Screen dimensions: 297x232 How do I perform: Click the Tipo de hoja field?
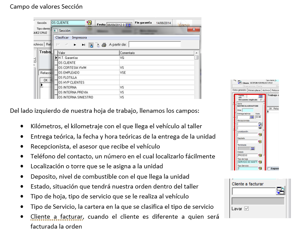tap(247, 162)
